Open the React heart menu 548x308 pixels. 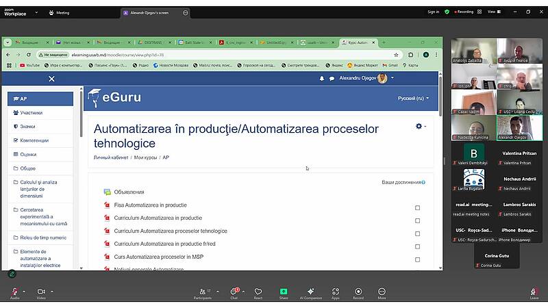click(x=258, y=293)
